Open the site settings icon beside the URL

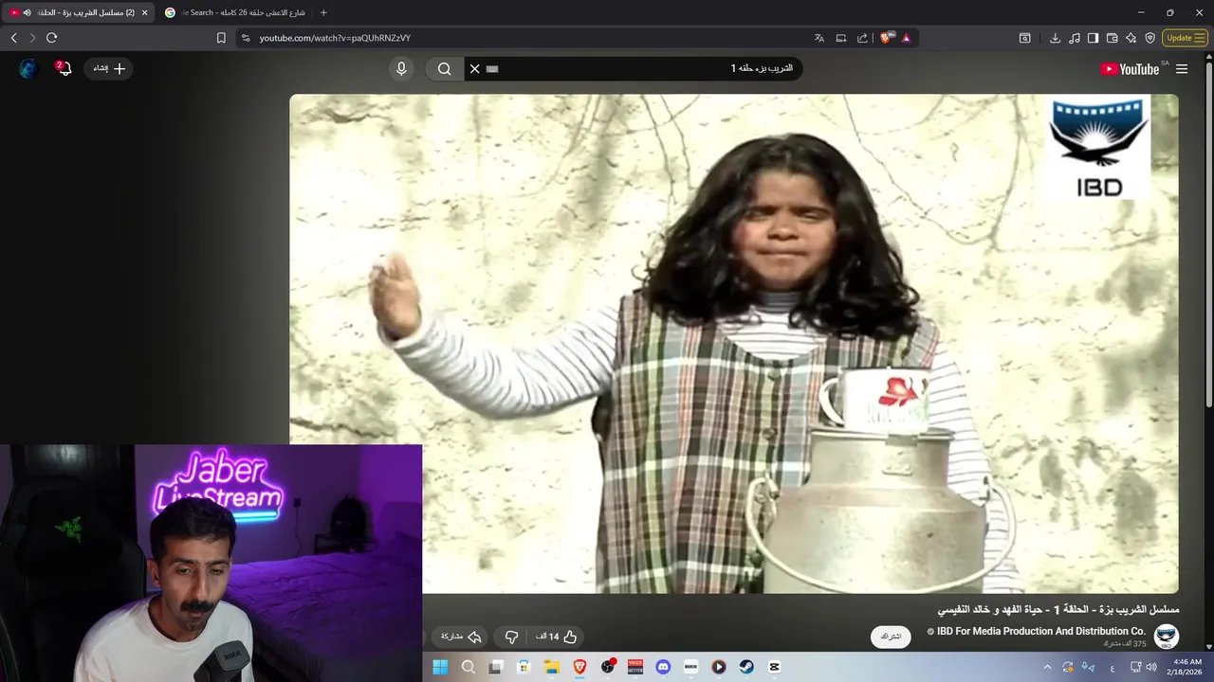[246, 38]
